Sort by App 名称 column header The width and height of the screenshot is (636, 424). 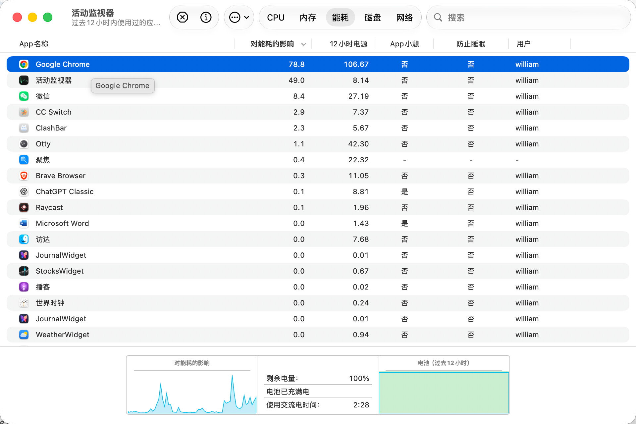34,44
